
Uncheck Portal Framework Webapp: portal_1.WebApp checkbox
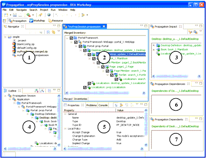point(76,42)
